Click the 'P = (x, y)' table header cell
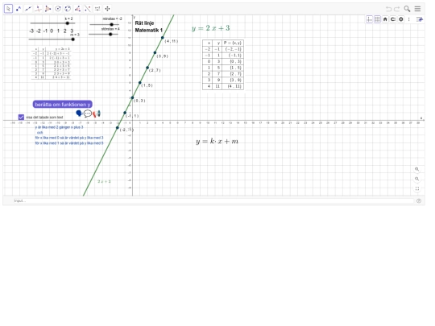Screen dimensions: 435x326 point(233,43)
